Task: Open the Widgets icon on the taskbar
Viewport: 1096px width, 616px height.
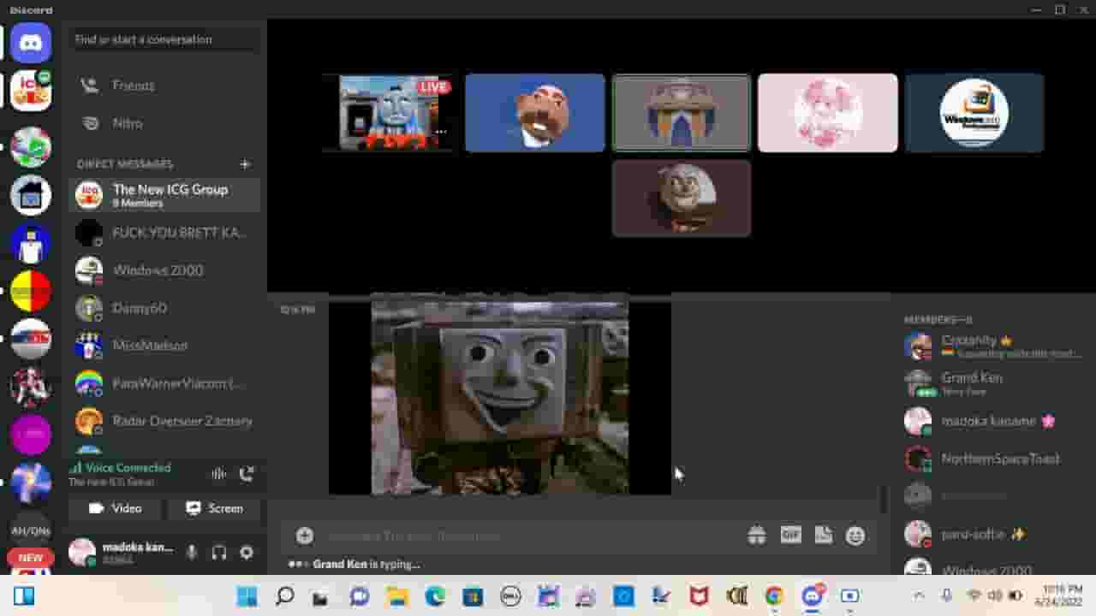Action: [24, 596]
